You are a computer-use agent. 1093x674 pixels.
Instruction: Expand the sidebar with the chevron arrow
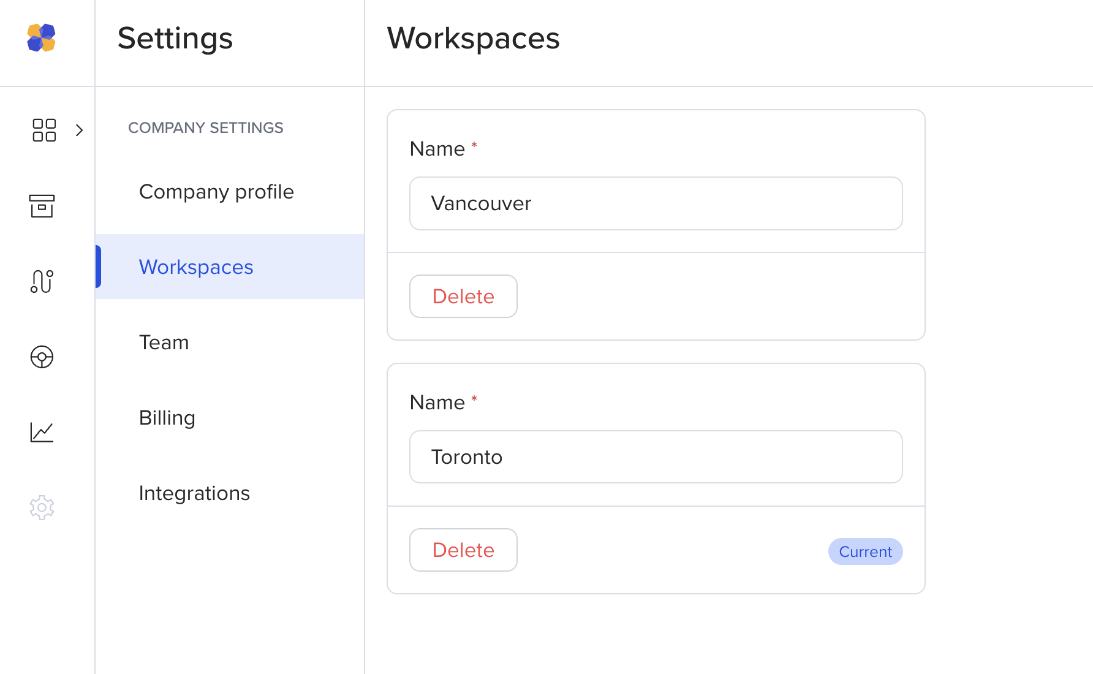pos(79,130)
